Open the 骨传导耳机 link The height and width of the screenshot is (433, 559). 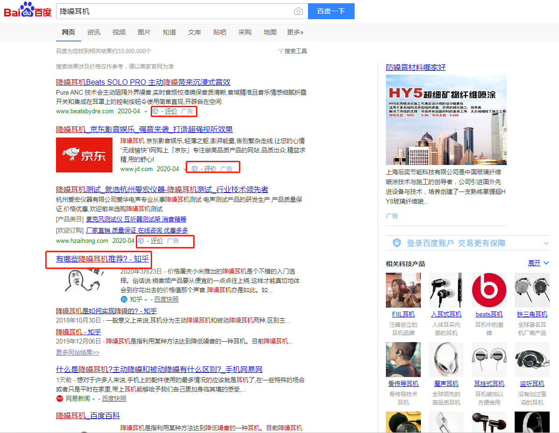coord(403,384)
